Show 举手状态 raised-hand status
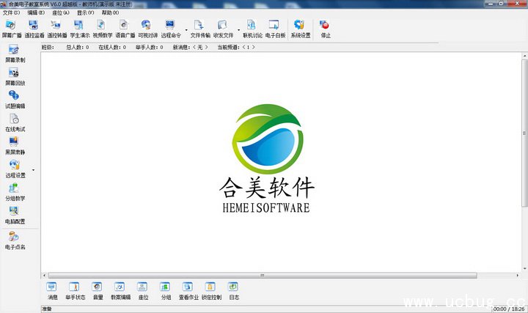Viewport: 528px width, 313px height. tap(75, 291)
